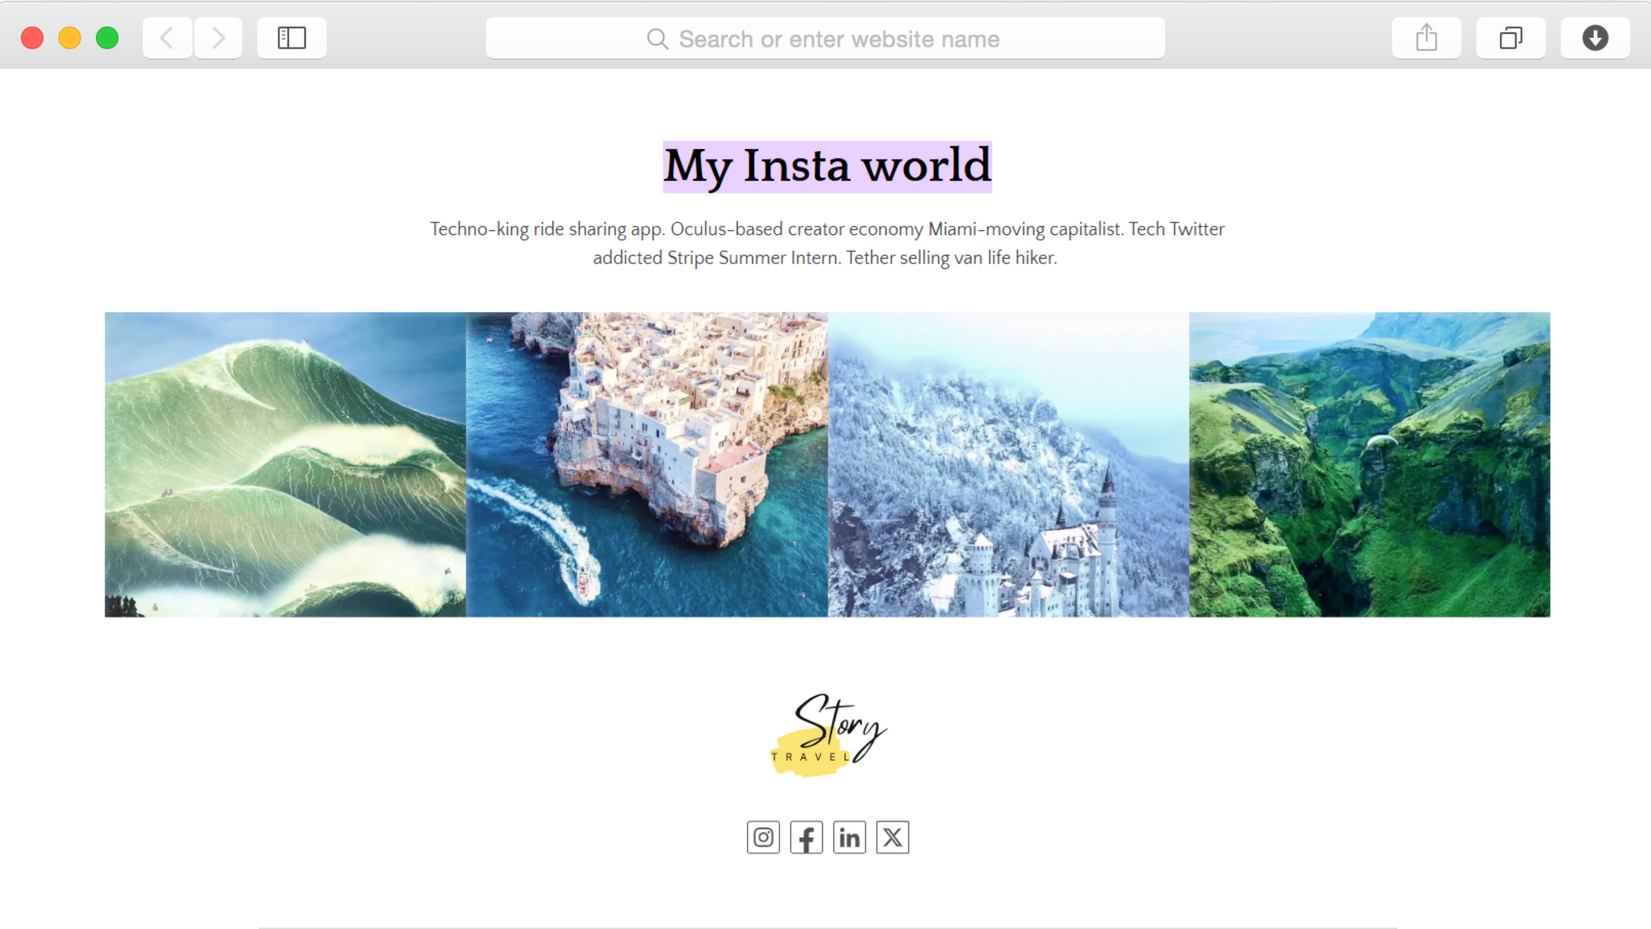Click the Story Travel logo

pyautogui.click(x=828, y=735)
